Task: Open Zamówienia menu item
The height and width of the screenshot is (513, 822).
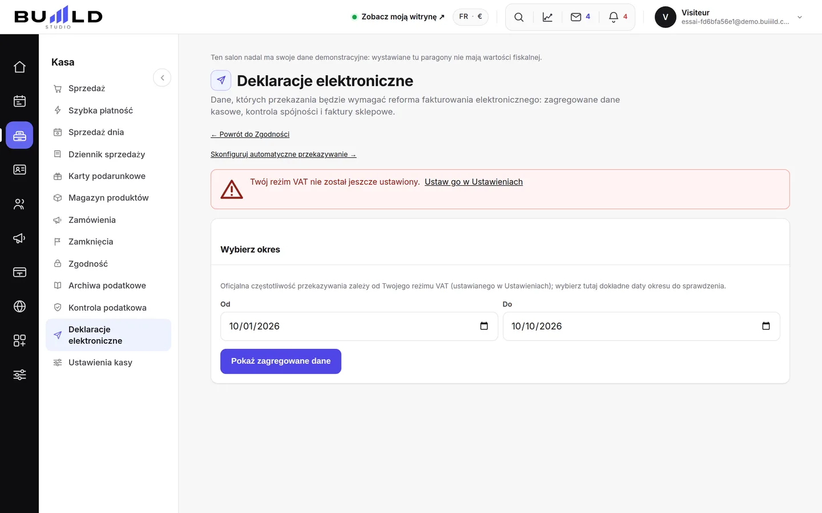Action: [x=108, y=220]
